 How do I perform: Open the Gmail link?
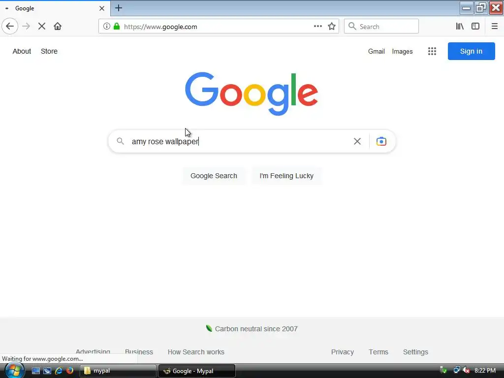point(377,51)
